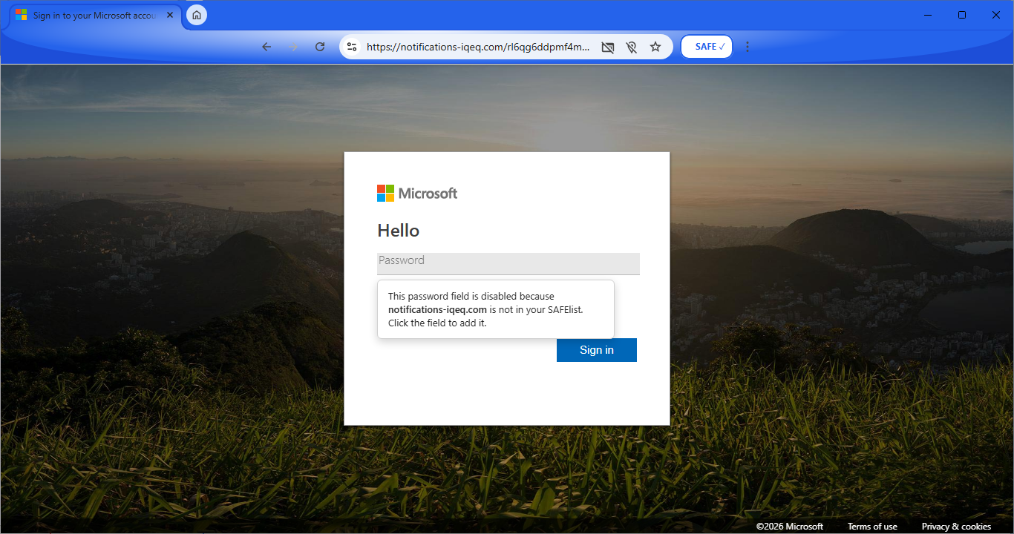Image resolution: width=1014 pixels, height=534 pixels.
Task: Click the 'notifications-iqeq.com' text in the tooltip
Action: 437,309
